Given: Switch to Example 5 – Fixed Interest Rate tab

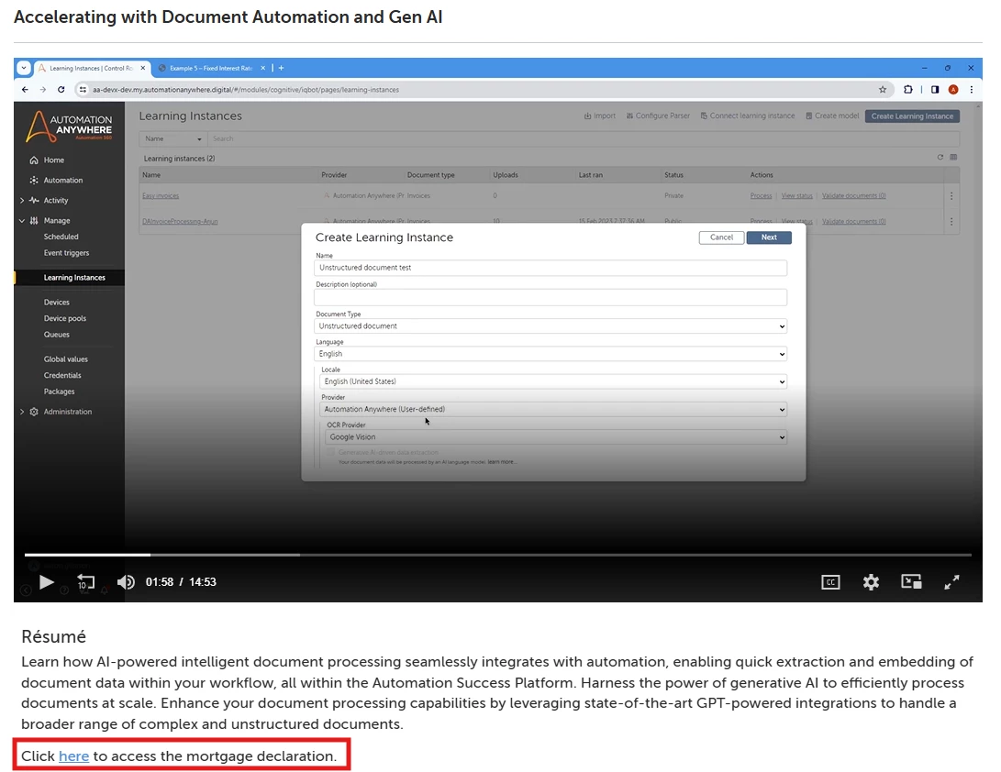Looking at the screenshot, I should (x=211, y=68).
